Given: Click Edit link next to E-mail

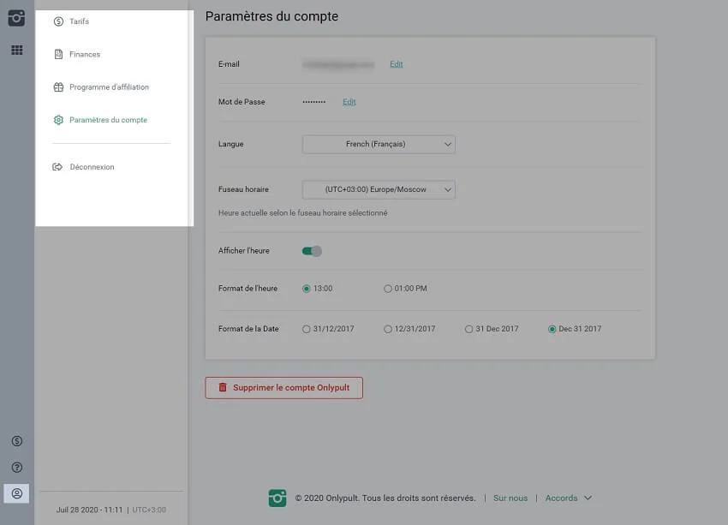Looking at the screenshot, I should pyautogui.click(x=396, y=64).
